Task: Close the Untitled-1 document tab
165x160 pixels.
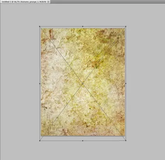Action: pos(48,2)
